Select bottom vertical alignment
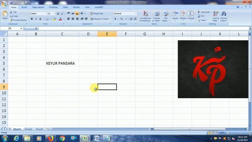Viewport: 252px width, 142px height. [77, 13]
